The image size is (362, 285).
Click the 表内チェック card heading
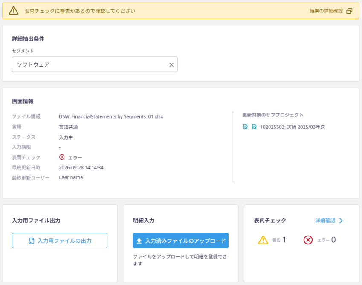pos(270,220)
